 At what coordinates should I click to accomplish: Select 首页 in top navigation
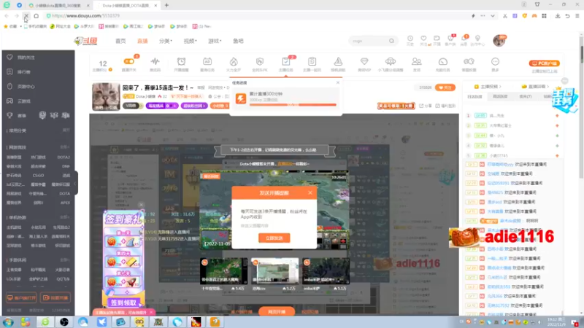tap(120, 41)
